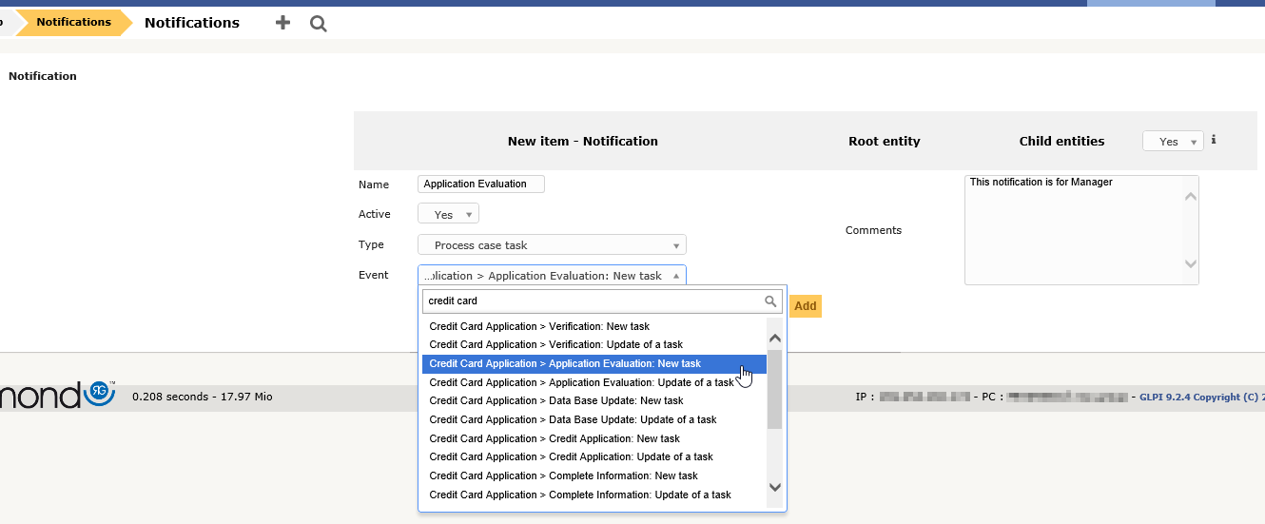Select Application Evaluation: Update of a task

[581, 382]
